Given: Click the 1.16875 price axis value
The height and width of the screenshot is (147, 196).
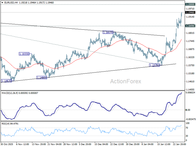Looking at the screenshot, I should 190,49.
